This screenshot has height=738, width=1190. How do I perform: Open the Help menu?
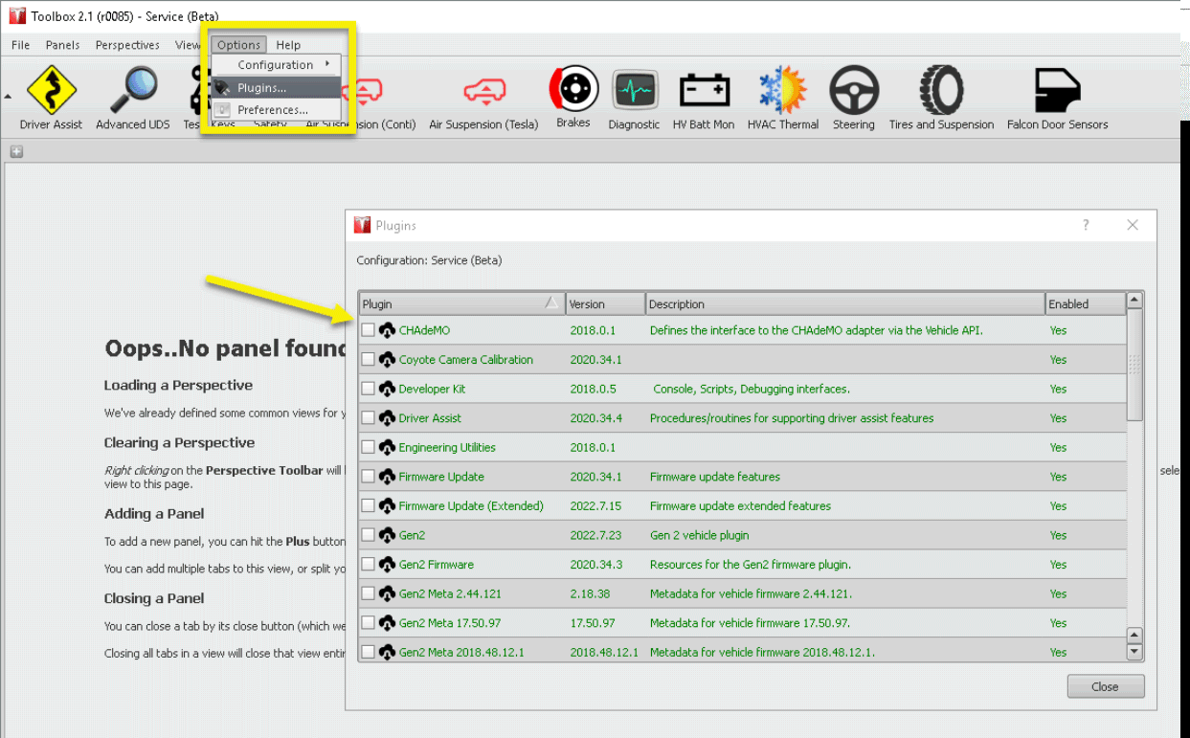click(x=288, y=45)
